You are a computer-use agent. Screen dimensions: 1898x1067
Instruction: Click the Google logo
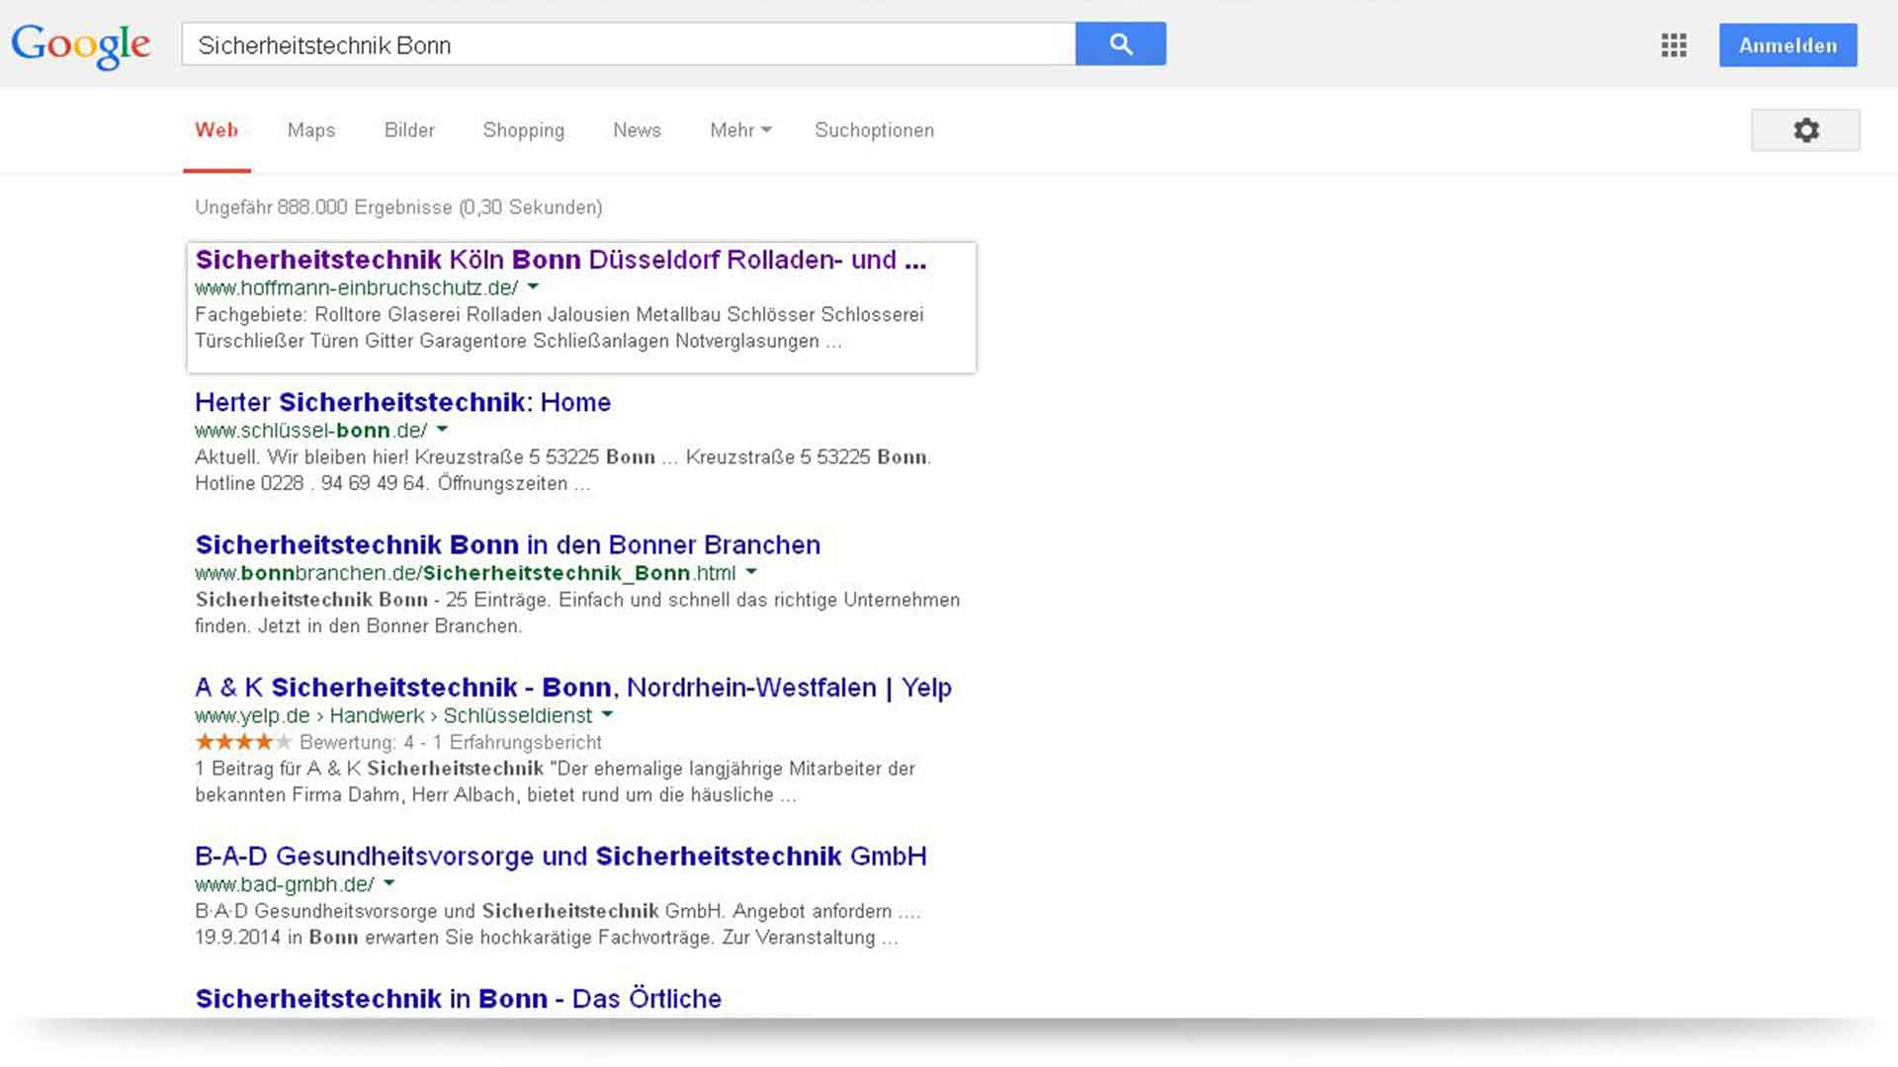(81, 45)
